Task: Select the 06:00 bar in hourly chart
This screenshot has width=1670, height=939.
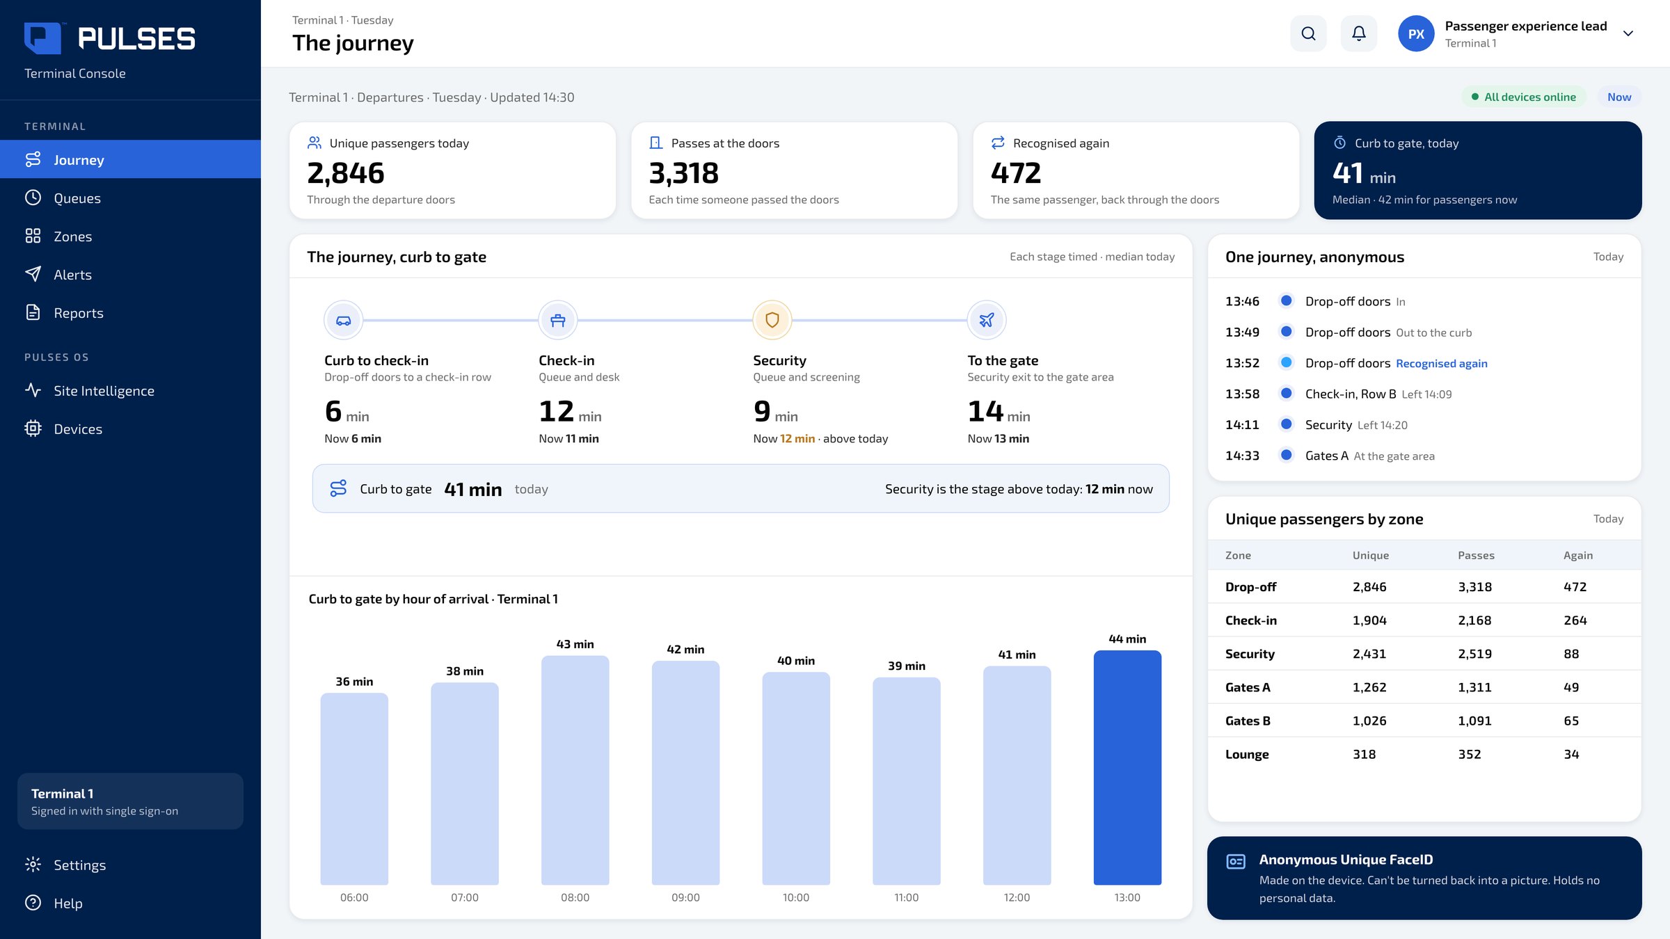Action: tap(354, 789)
